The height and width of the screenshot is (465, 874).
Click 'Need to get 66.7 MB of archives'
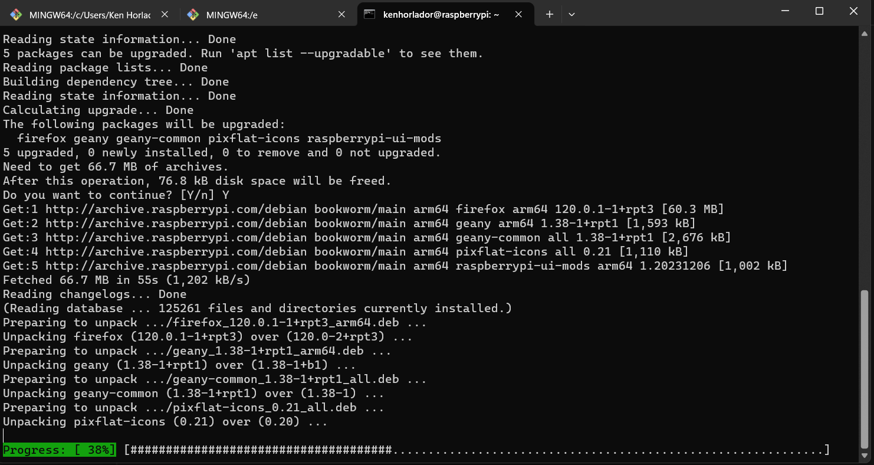[x=116, y=167]
